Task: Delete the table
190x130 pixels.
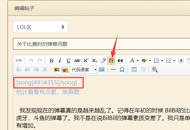Action: (143, 69)
